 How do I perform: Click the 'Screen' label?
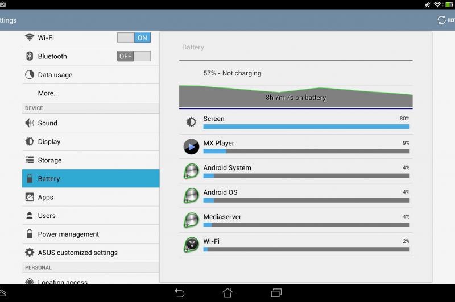pos(214,119)
